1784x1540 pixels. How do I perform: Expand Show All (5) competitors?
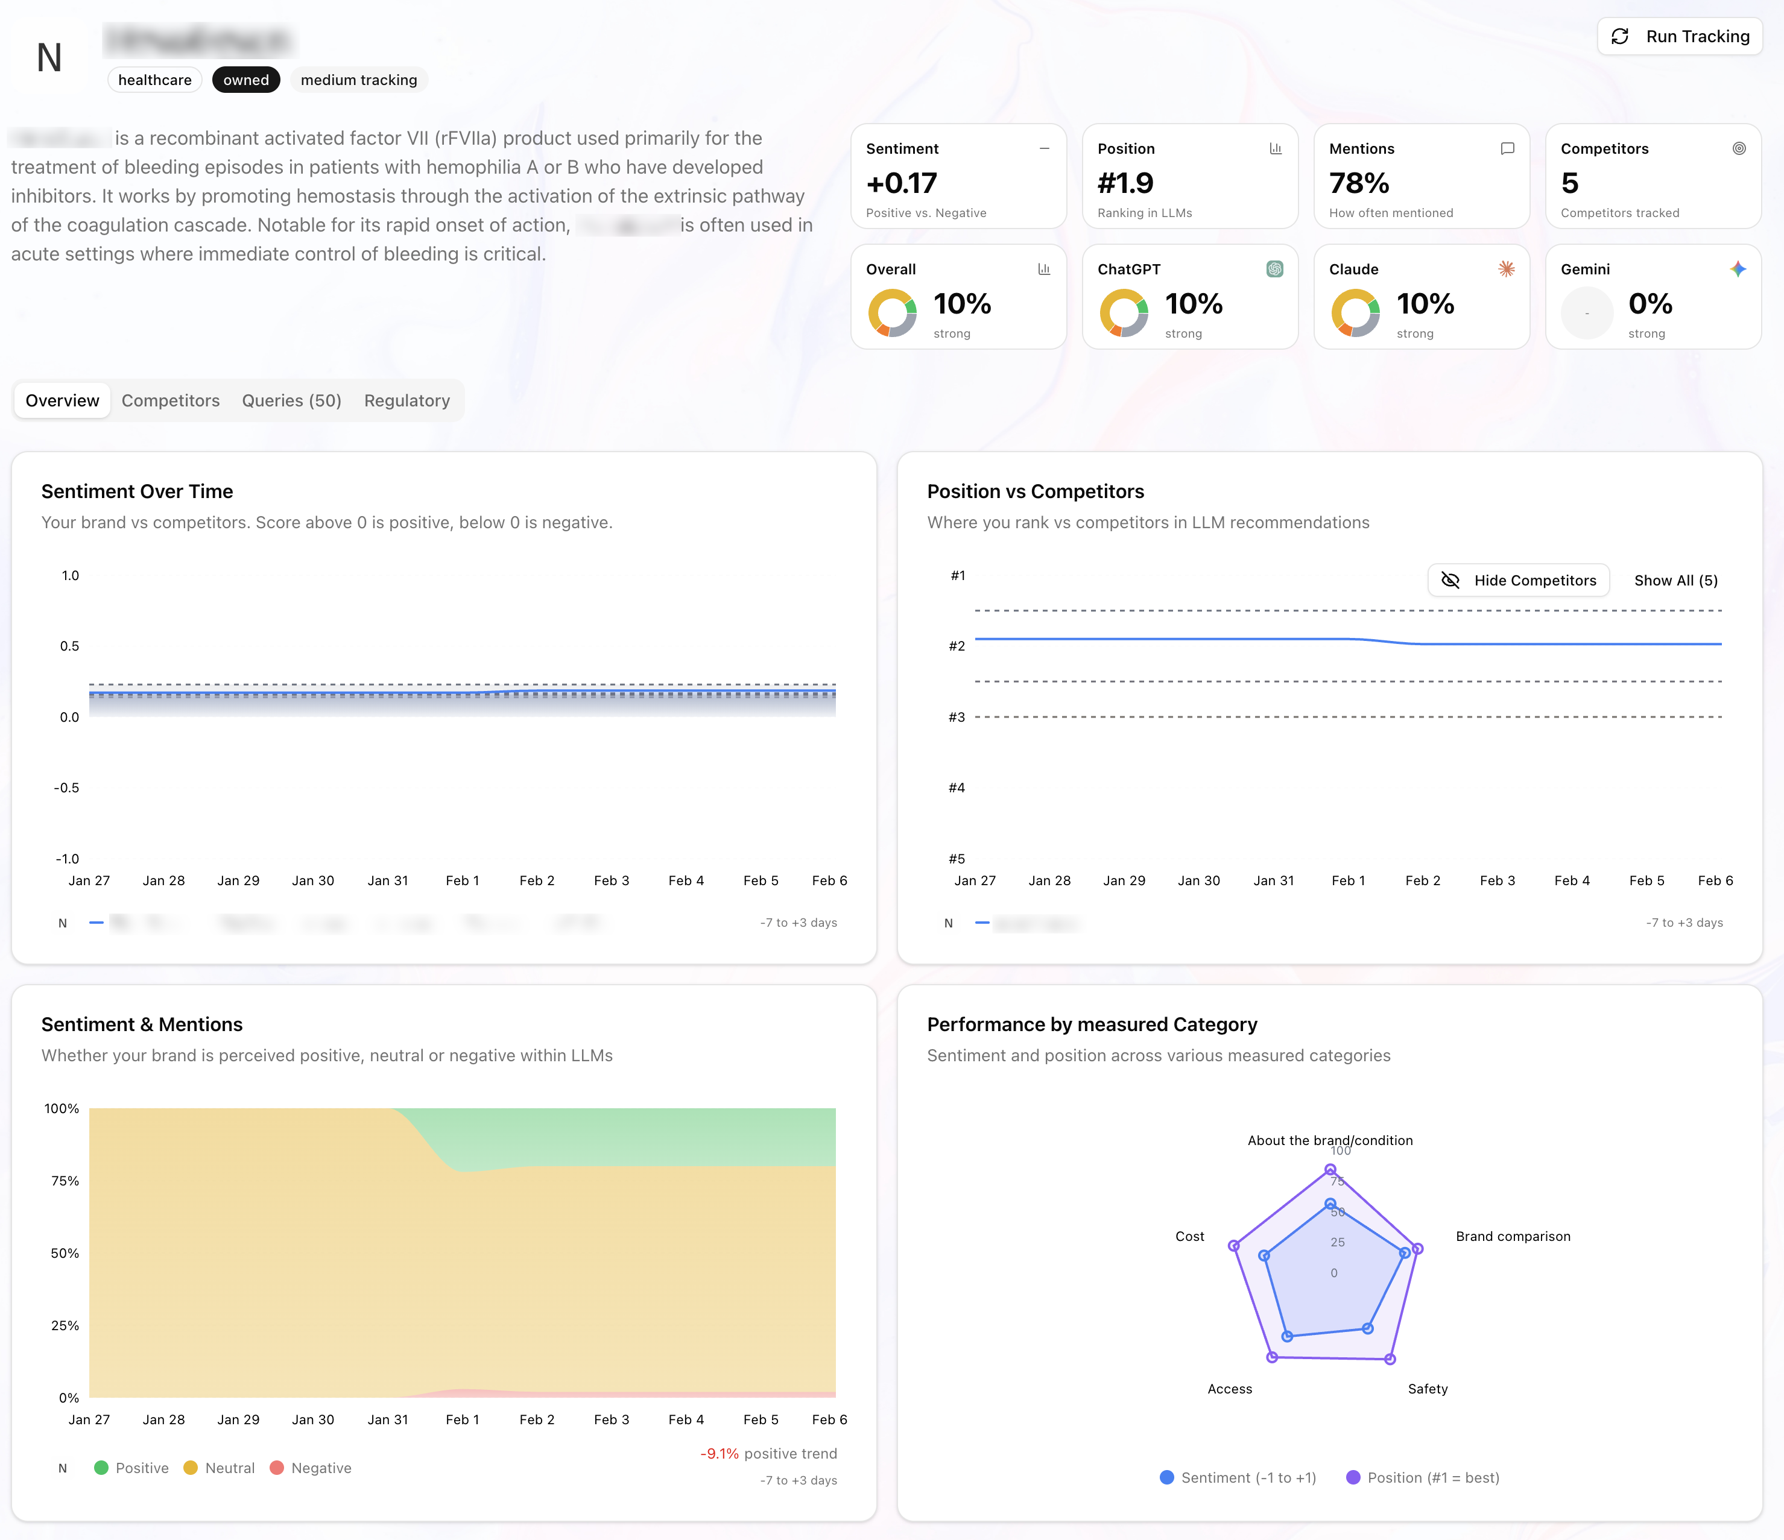tap(1675, 580)
